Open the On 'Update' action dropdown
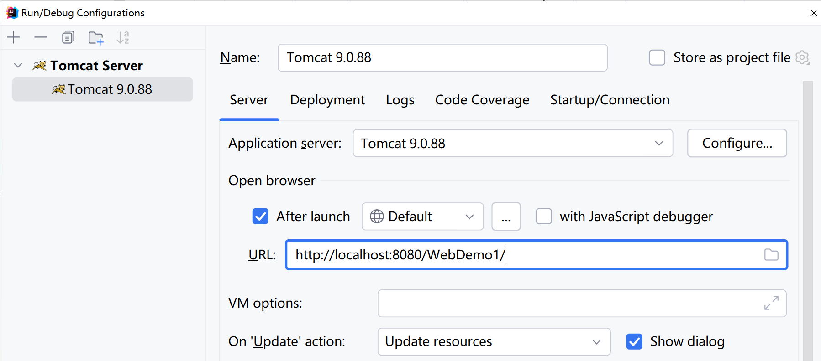The image size is (821, 361). click(494, 341)
